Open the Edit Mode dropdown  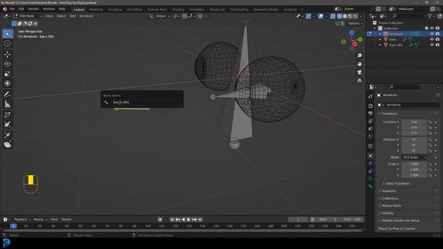pyautogui.click(x=28, y=16)
